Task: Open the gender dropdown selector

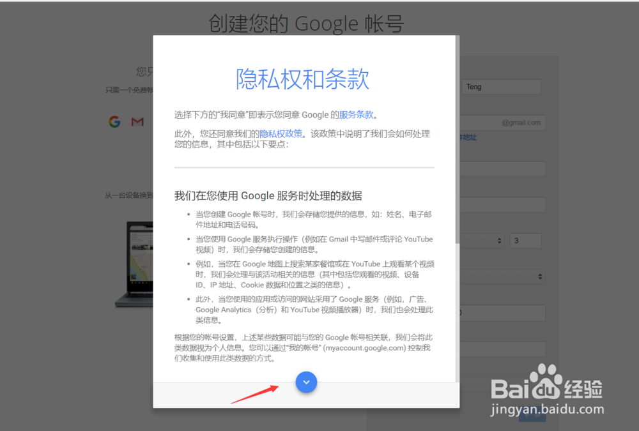Action: [502, 276]
